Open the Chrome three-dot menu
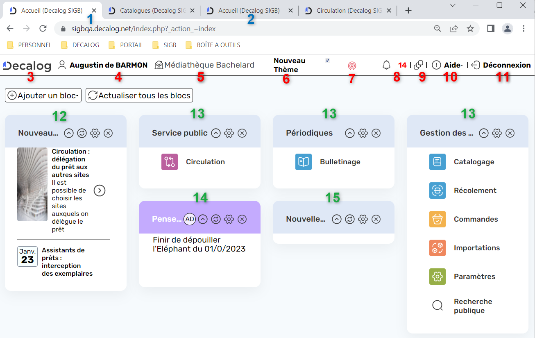 click(524, 29)
